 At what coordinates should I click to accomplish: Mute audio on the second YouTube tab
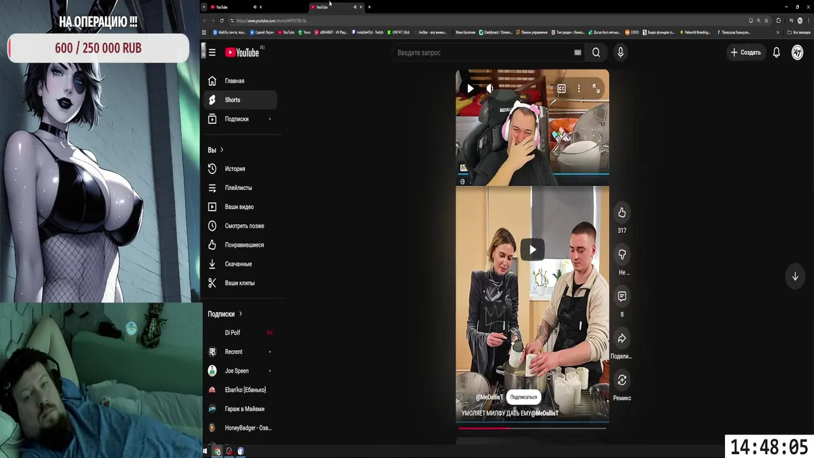[355, 7]
